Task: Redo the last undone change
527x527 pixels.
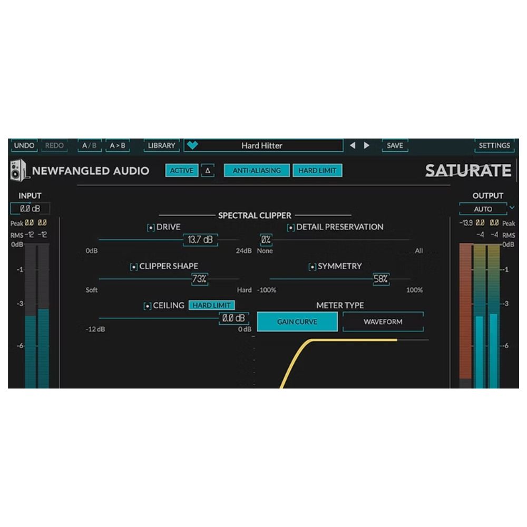Action: point(54,145)
